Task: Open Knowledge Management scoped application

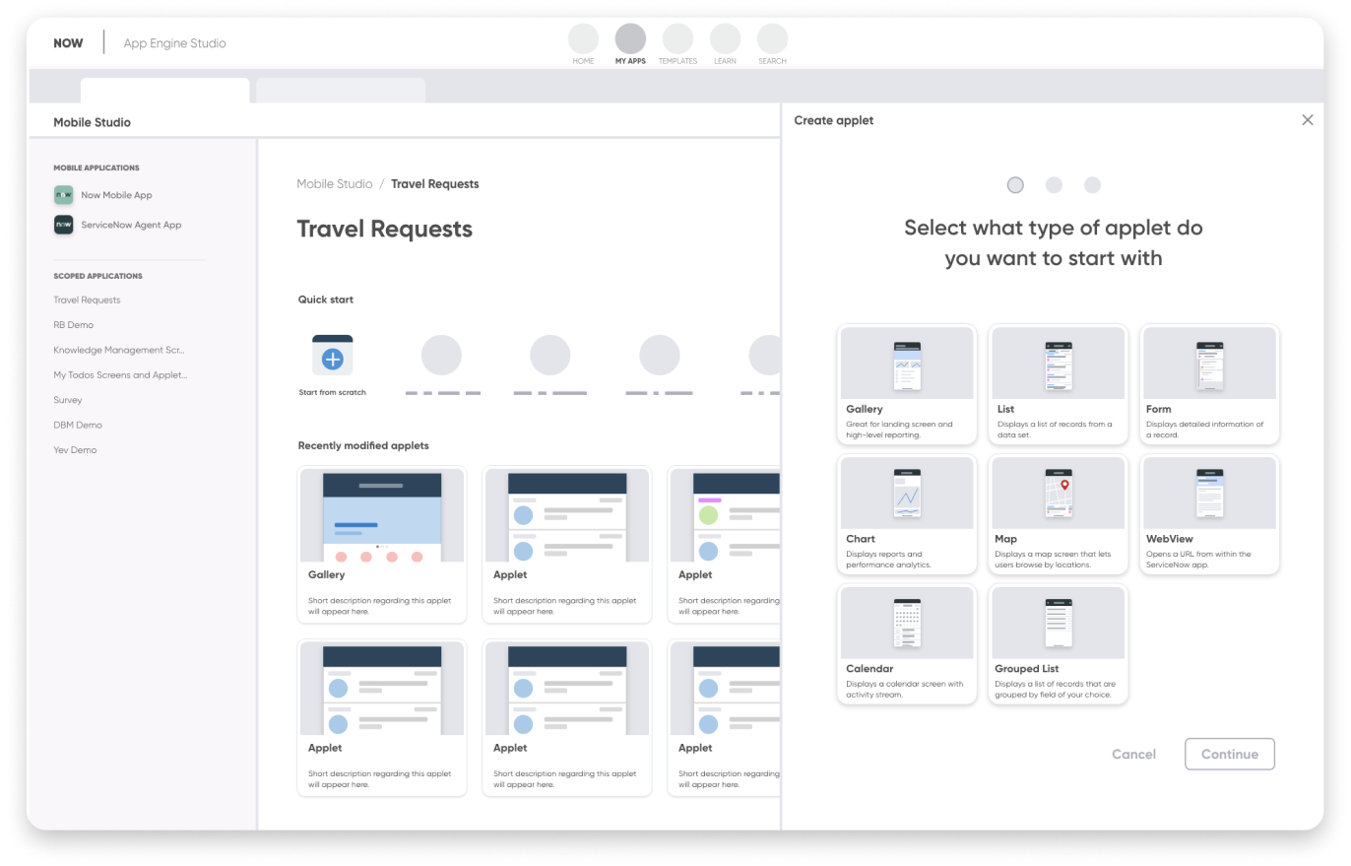Action: (119, 350)
